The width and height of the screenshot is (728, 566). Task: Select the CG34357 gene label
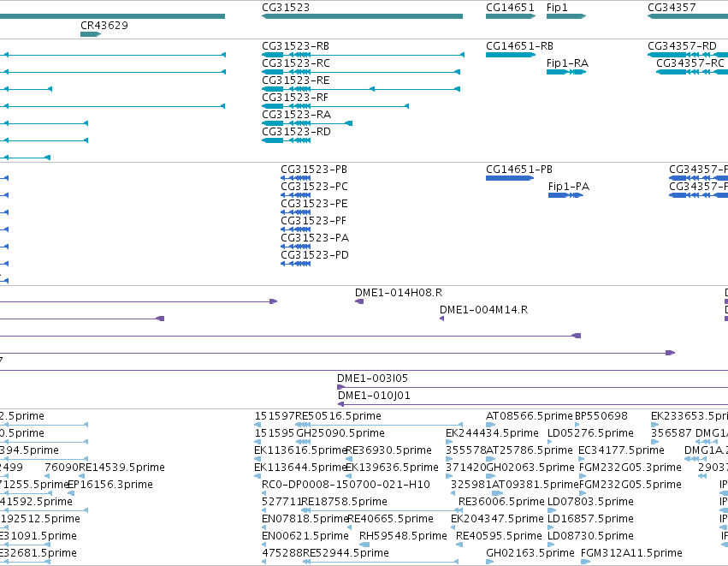pos(672,8)
